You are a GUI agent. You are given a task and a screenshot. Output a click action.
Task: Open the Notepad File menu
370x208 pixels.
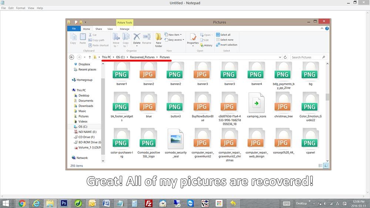pos(4,8)
